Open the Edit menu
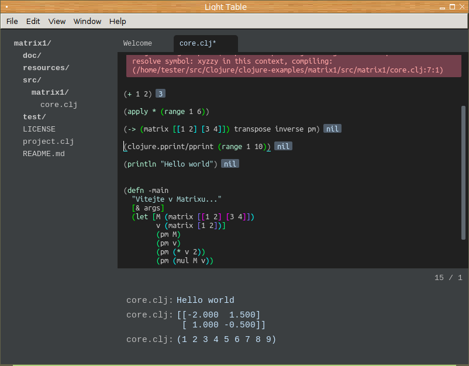Image resolution: width=469 pixels, height=366 pixels. click(33, 21)
